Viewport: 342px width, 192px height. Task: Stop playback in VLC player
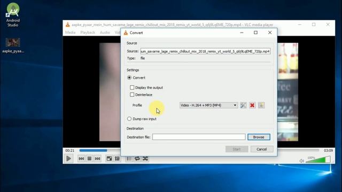coord(89,159)
